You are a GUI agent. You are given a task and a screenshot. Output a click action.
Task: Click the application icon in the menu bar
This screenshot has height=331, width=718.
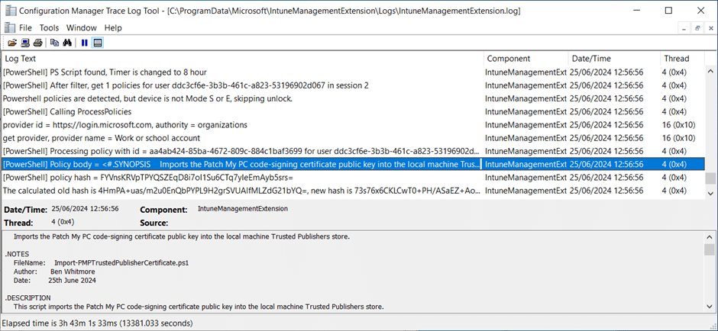(9, 27)
